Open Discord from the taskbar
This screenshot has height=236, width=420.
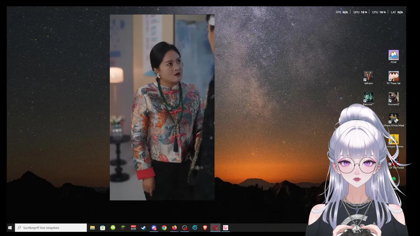pos(154,227)
